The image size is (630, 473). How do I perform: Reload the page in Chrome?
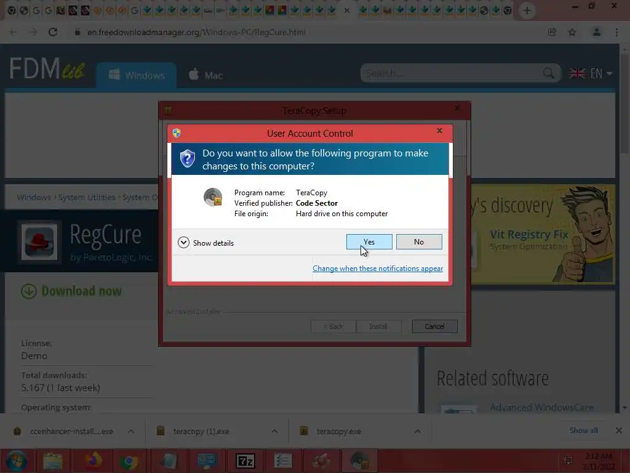pyautogui.click(x=53, y=32)
